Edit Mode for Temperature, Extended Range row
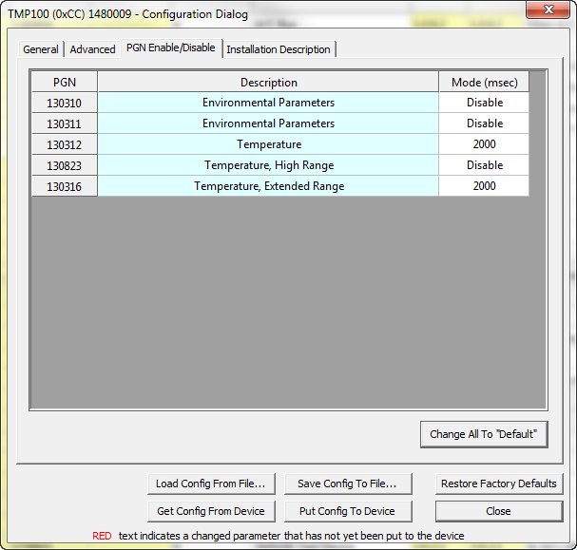 484,186
